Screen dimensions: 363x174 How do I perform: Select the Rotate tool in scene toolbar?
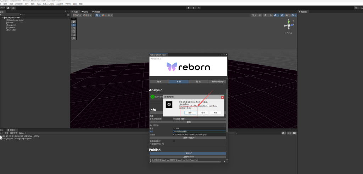74,28
